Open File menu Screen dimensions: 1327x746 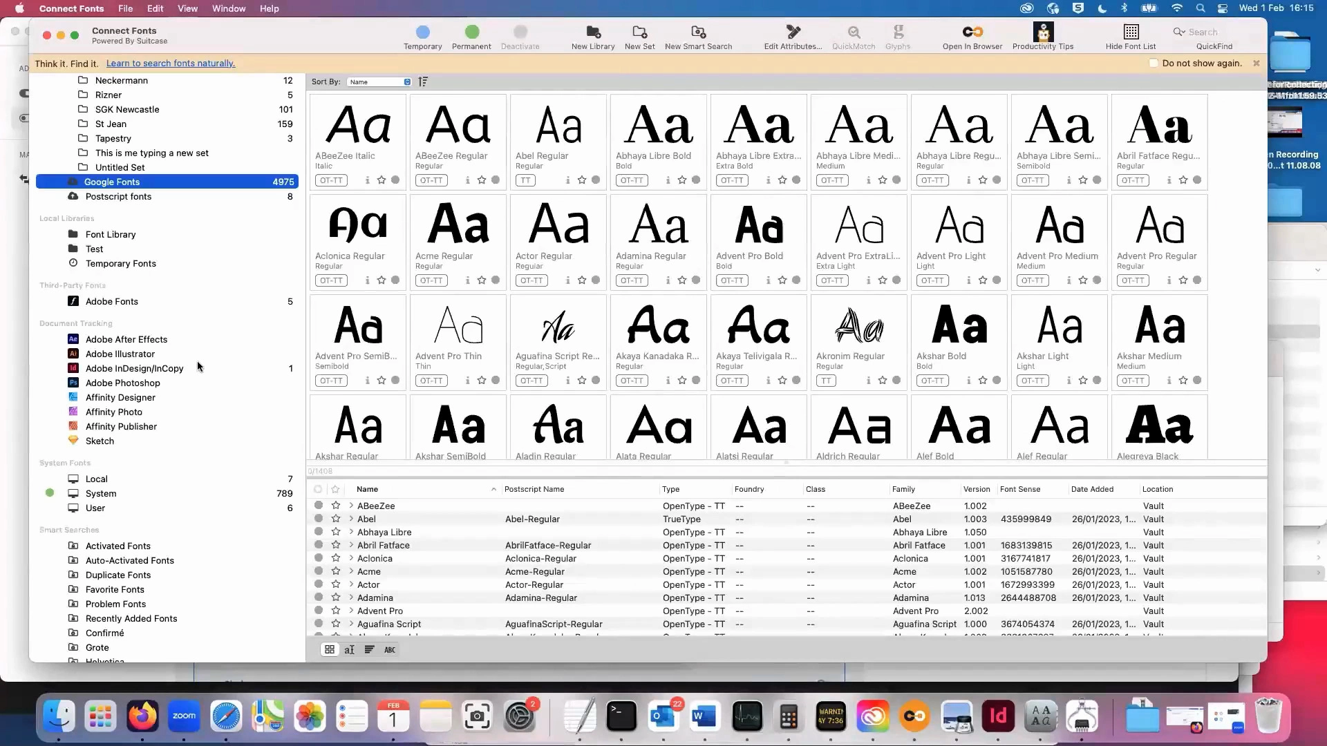[x=125, y=8]
